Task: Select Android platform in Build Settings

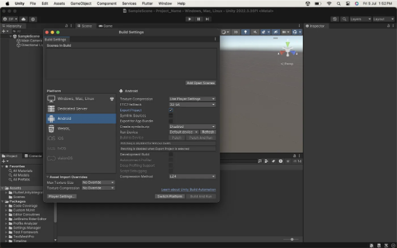Action: 81,118
